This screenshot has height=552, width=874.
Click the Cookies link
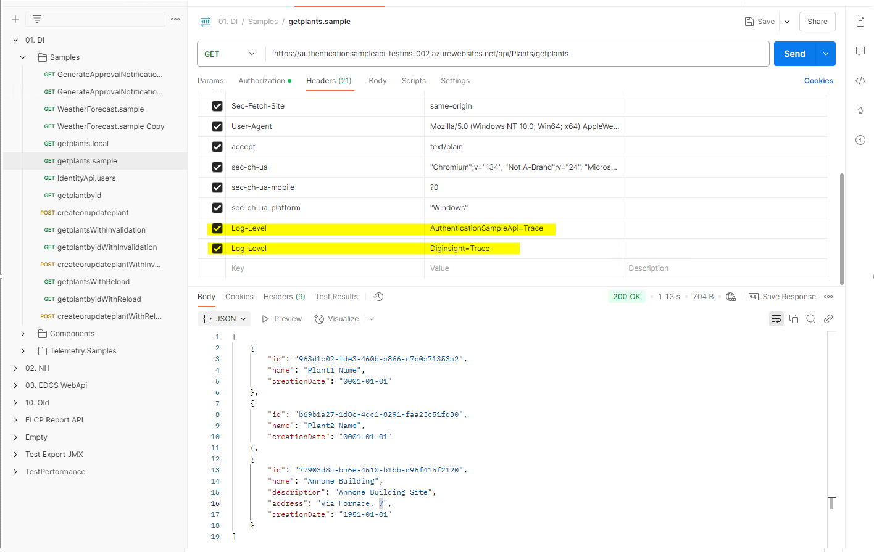818,81
